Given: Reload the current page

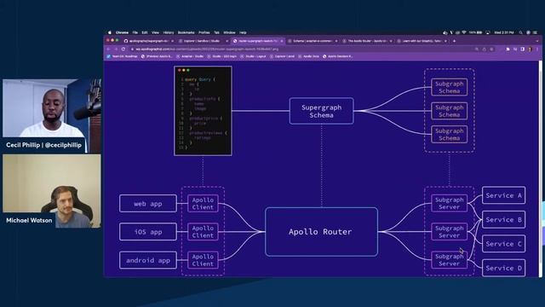Looking at the screenshot, I should [123, 49].
